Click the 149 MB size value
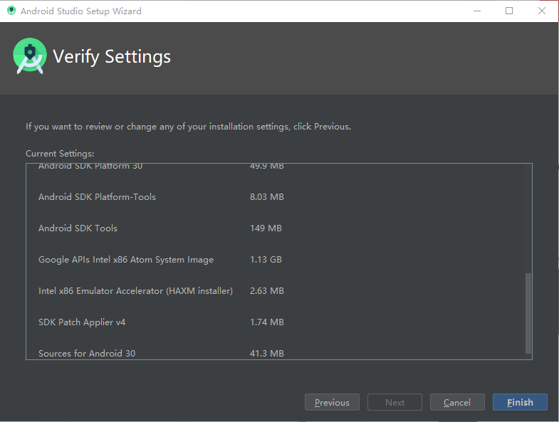 pyautogui.click(x=266, y=228)
